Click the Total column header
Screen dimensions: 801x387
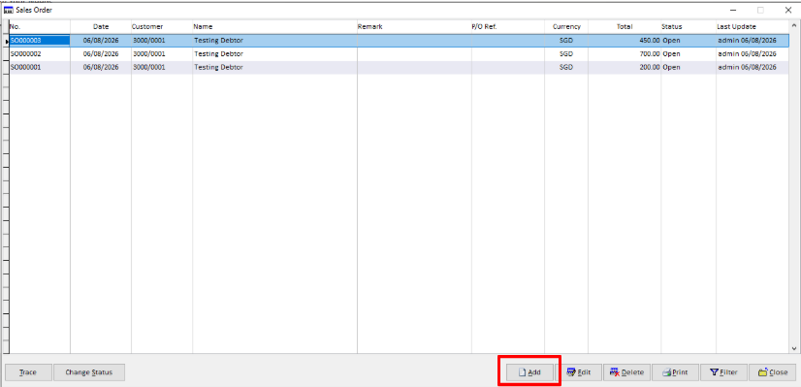click(625, 26)
